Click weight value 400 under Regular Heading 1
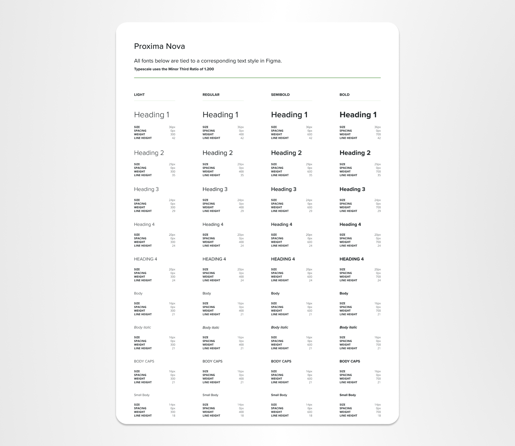The image size is (515, 446). click(241, 135)
